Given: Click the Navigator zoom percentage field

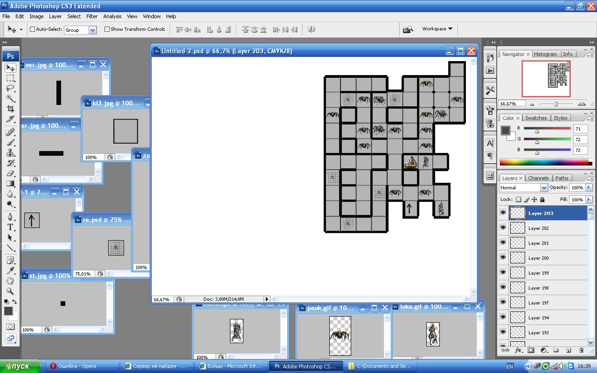Looking at the screenshot, I should click(512, 104).
